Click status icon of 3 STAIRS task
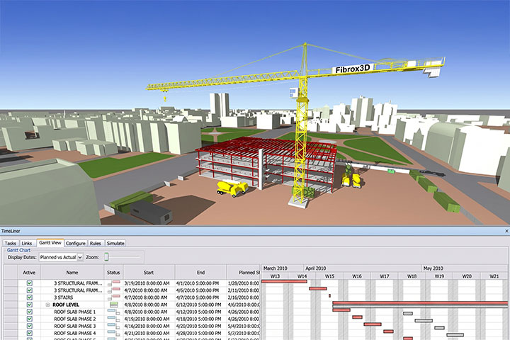Screen dimensions: 510x340 (114, 297)
